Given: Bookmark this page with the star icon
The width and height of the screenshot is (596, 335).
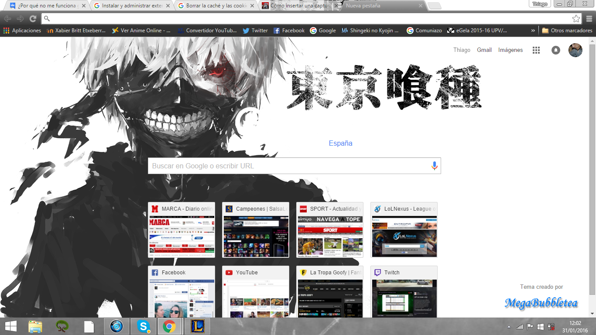Looking at the screenshot, I should tap(576, 19).
